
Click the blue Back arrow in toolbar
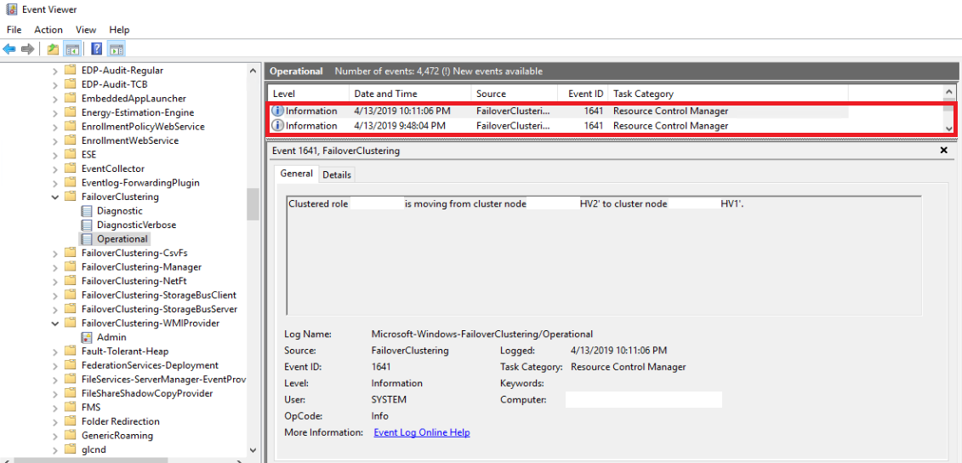[9, 49]
